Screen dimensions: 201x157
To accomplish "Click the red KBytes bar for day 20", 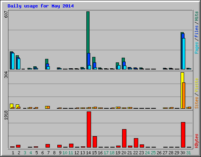I will pyautogui.click(x=124, y=138).
